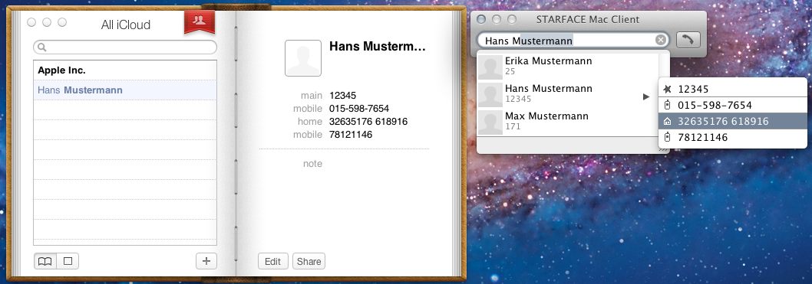Screen dimensions: 812x284
Task: Click the Max Mustermann avatar in the results
Action: (490, 122)
